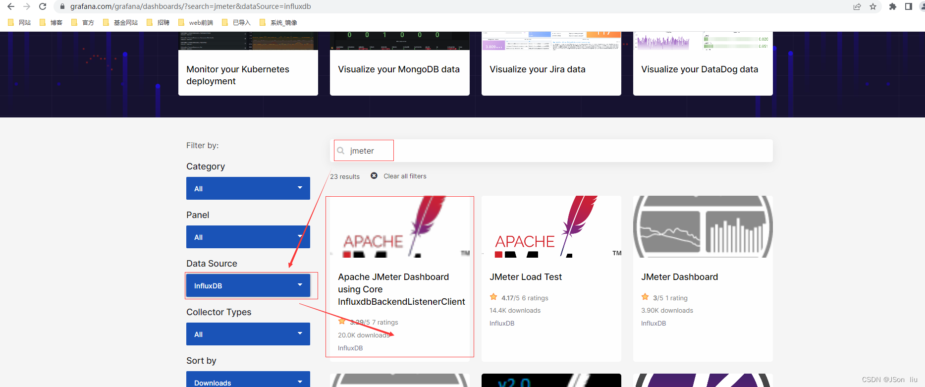Click the jmeter dashboard search field

[x=551, y=151]
